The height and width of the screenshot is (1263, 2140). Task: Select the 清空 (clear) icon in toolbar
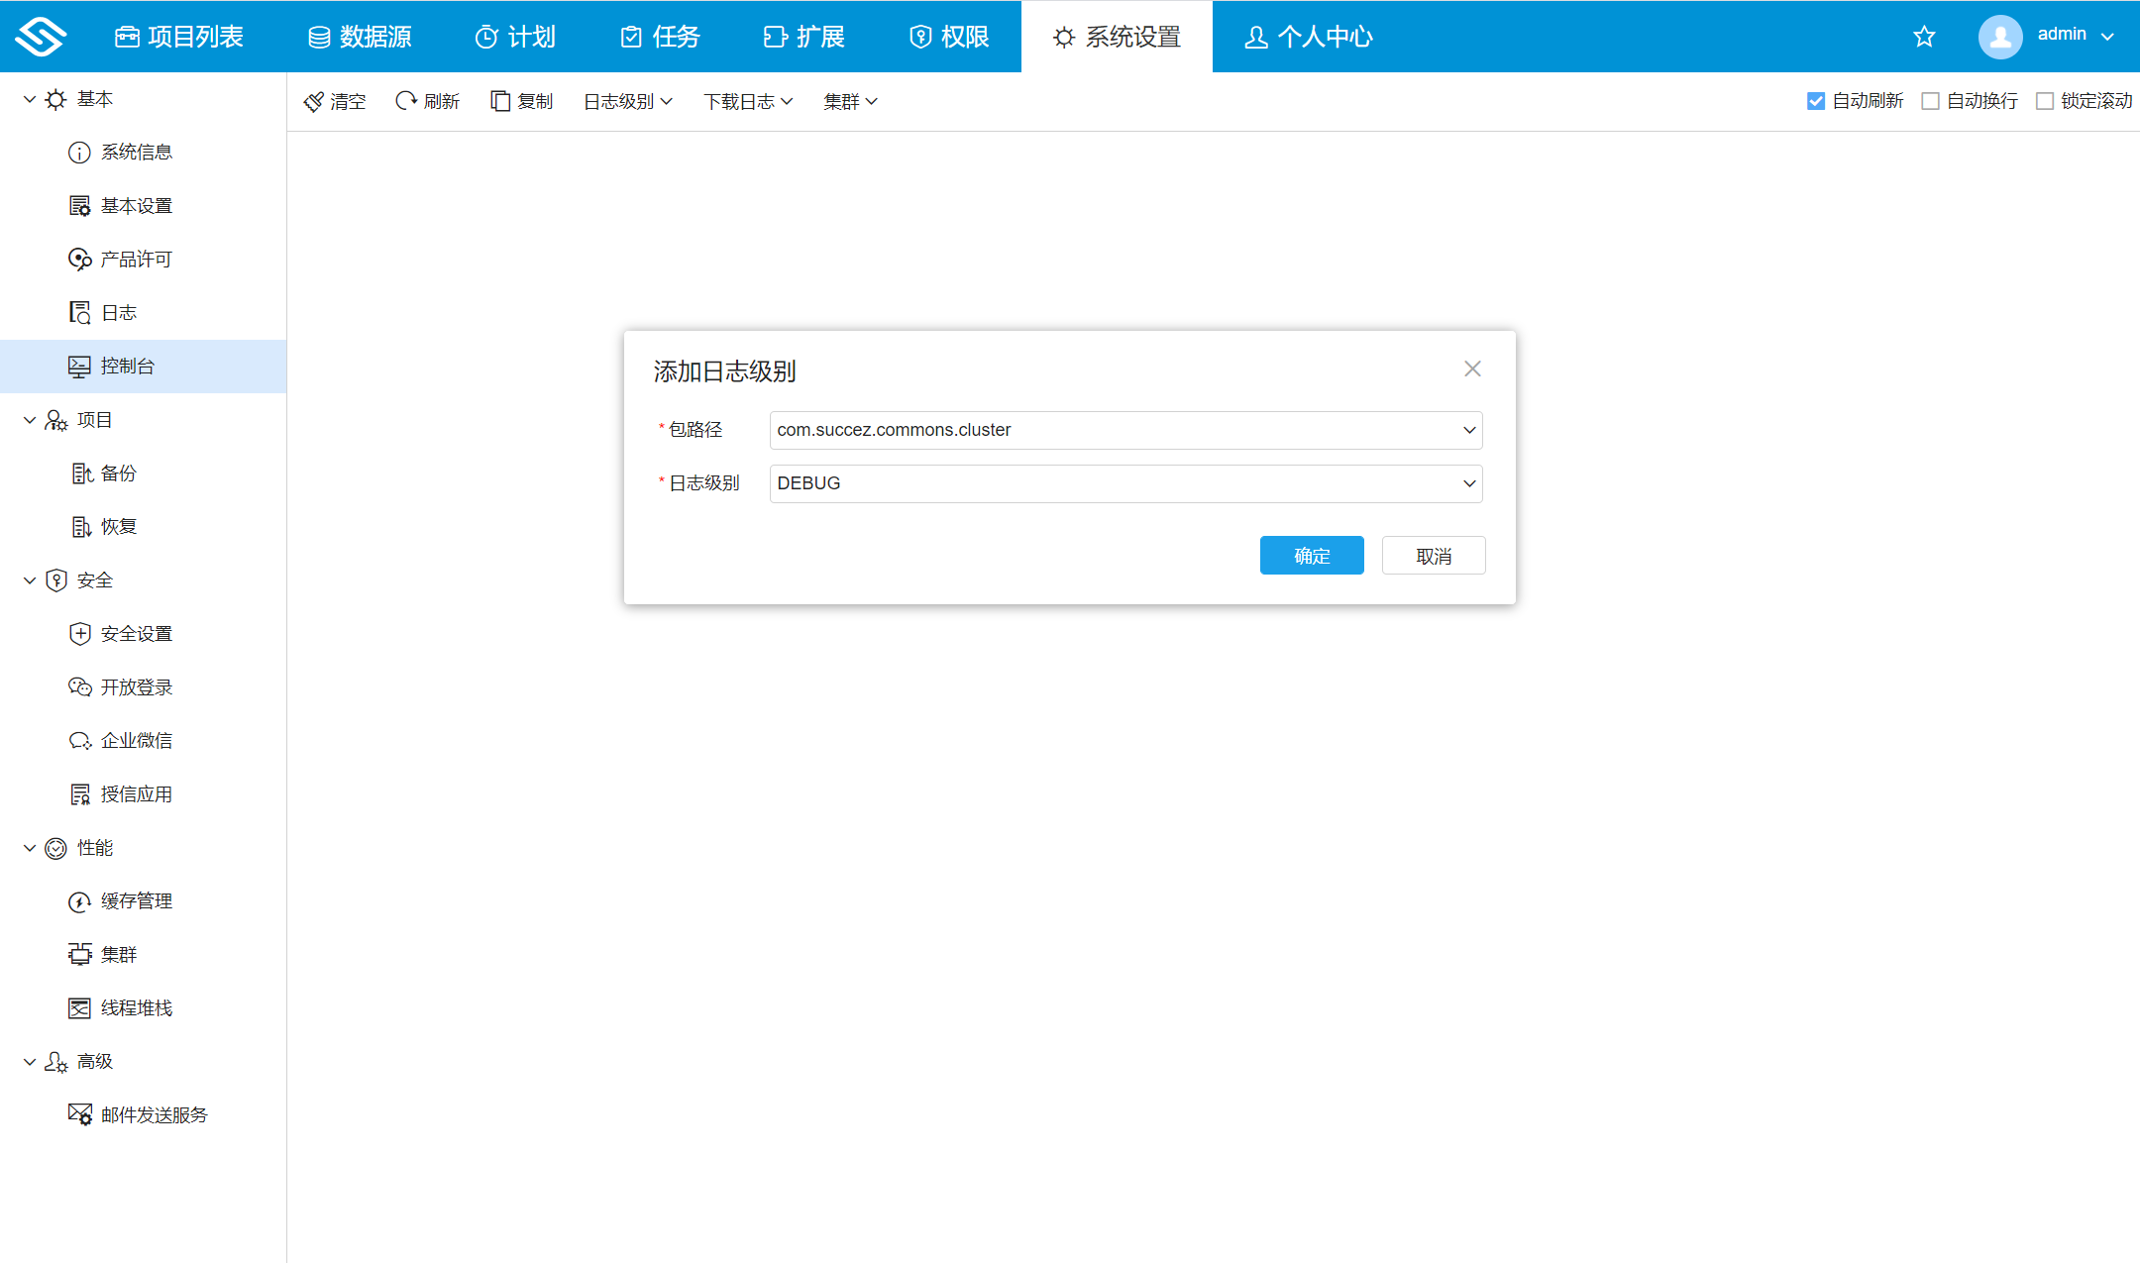click(x=314, y=100)
